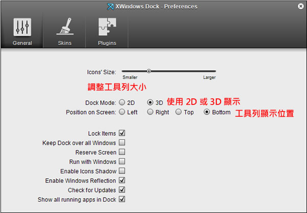Switch to the General tab label
Screen dimensions: 307x213
(x=23, y=43)
